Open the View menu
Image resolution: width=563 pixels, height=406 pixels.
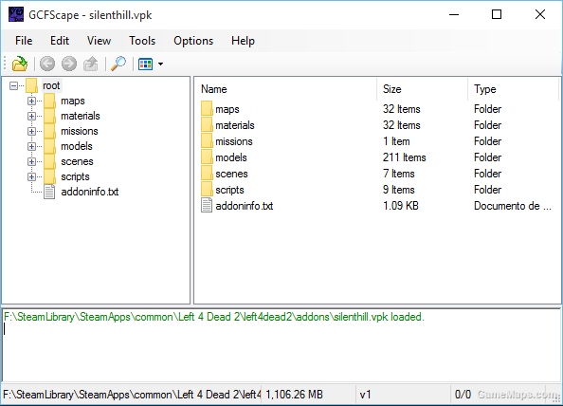99,41
